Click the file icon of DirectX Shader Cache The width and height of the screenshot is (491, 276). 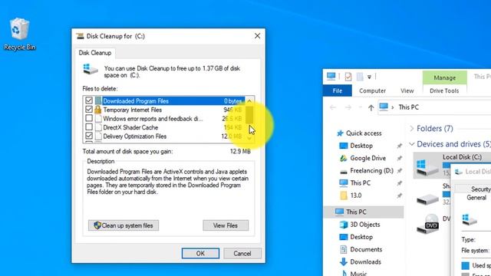tap(98, 127)
